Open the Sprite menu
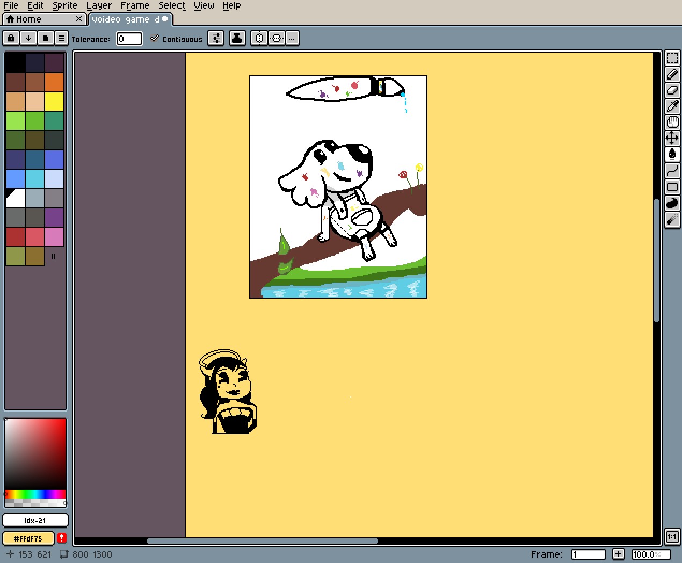Screen dimensions: 682x563 point(65,5)
